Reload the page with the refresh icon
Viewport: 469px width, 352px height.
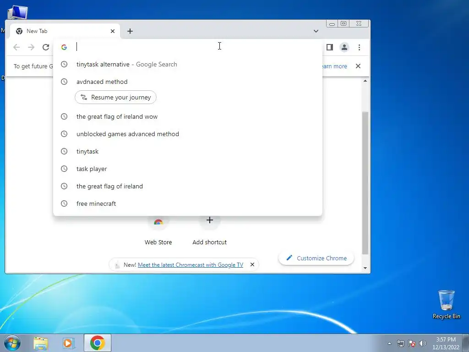pos(46,47)
